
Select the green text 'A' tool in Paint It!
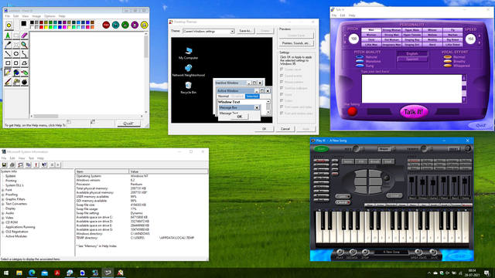click(x=8, y=36)
